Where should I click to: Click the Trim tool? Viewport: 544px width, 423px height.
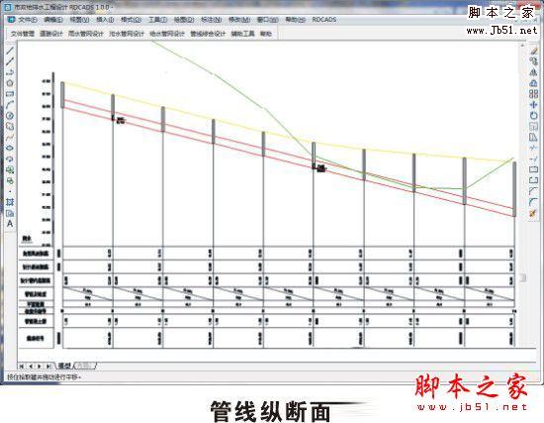point(533,148)
